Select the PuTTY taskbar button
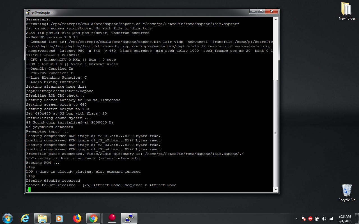 (x=129, y=218)
